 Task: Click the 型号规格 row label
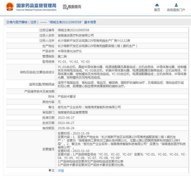tap(48, 62)
